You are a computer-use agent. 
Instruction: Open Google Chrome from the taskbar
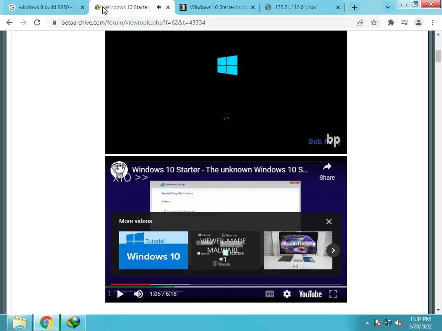coord(47,322)
